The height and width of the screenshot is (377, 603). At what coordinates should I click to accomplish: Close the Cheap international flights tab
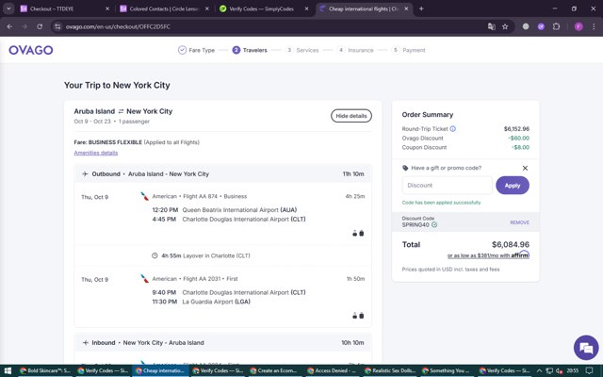(406, 8)
